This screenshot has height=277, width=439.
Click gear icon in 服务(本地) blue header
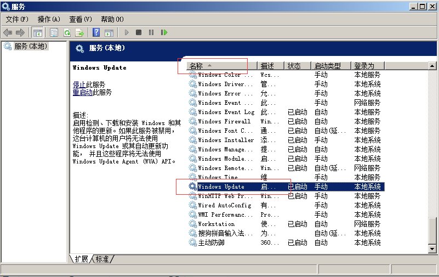click(80, 48)
